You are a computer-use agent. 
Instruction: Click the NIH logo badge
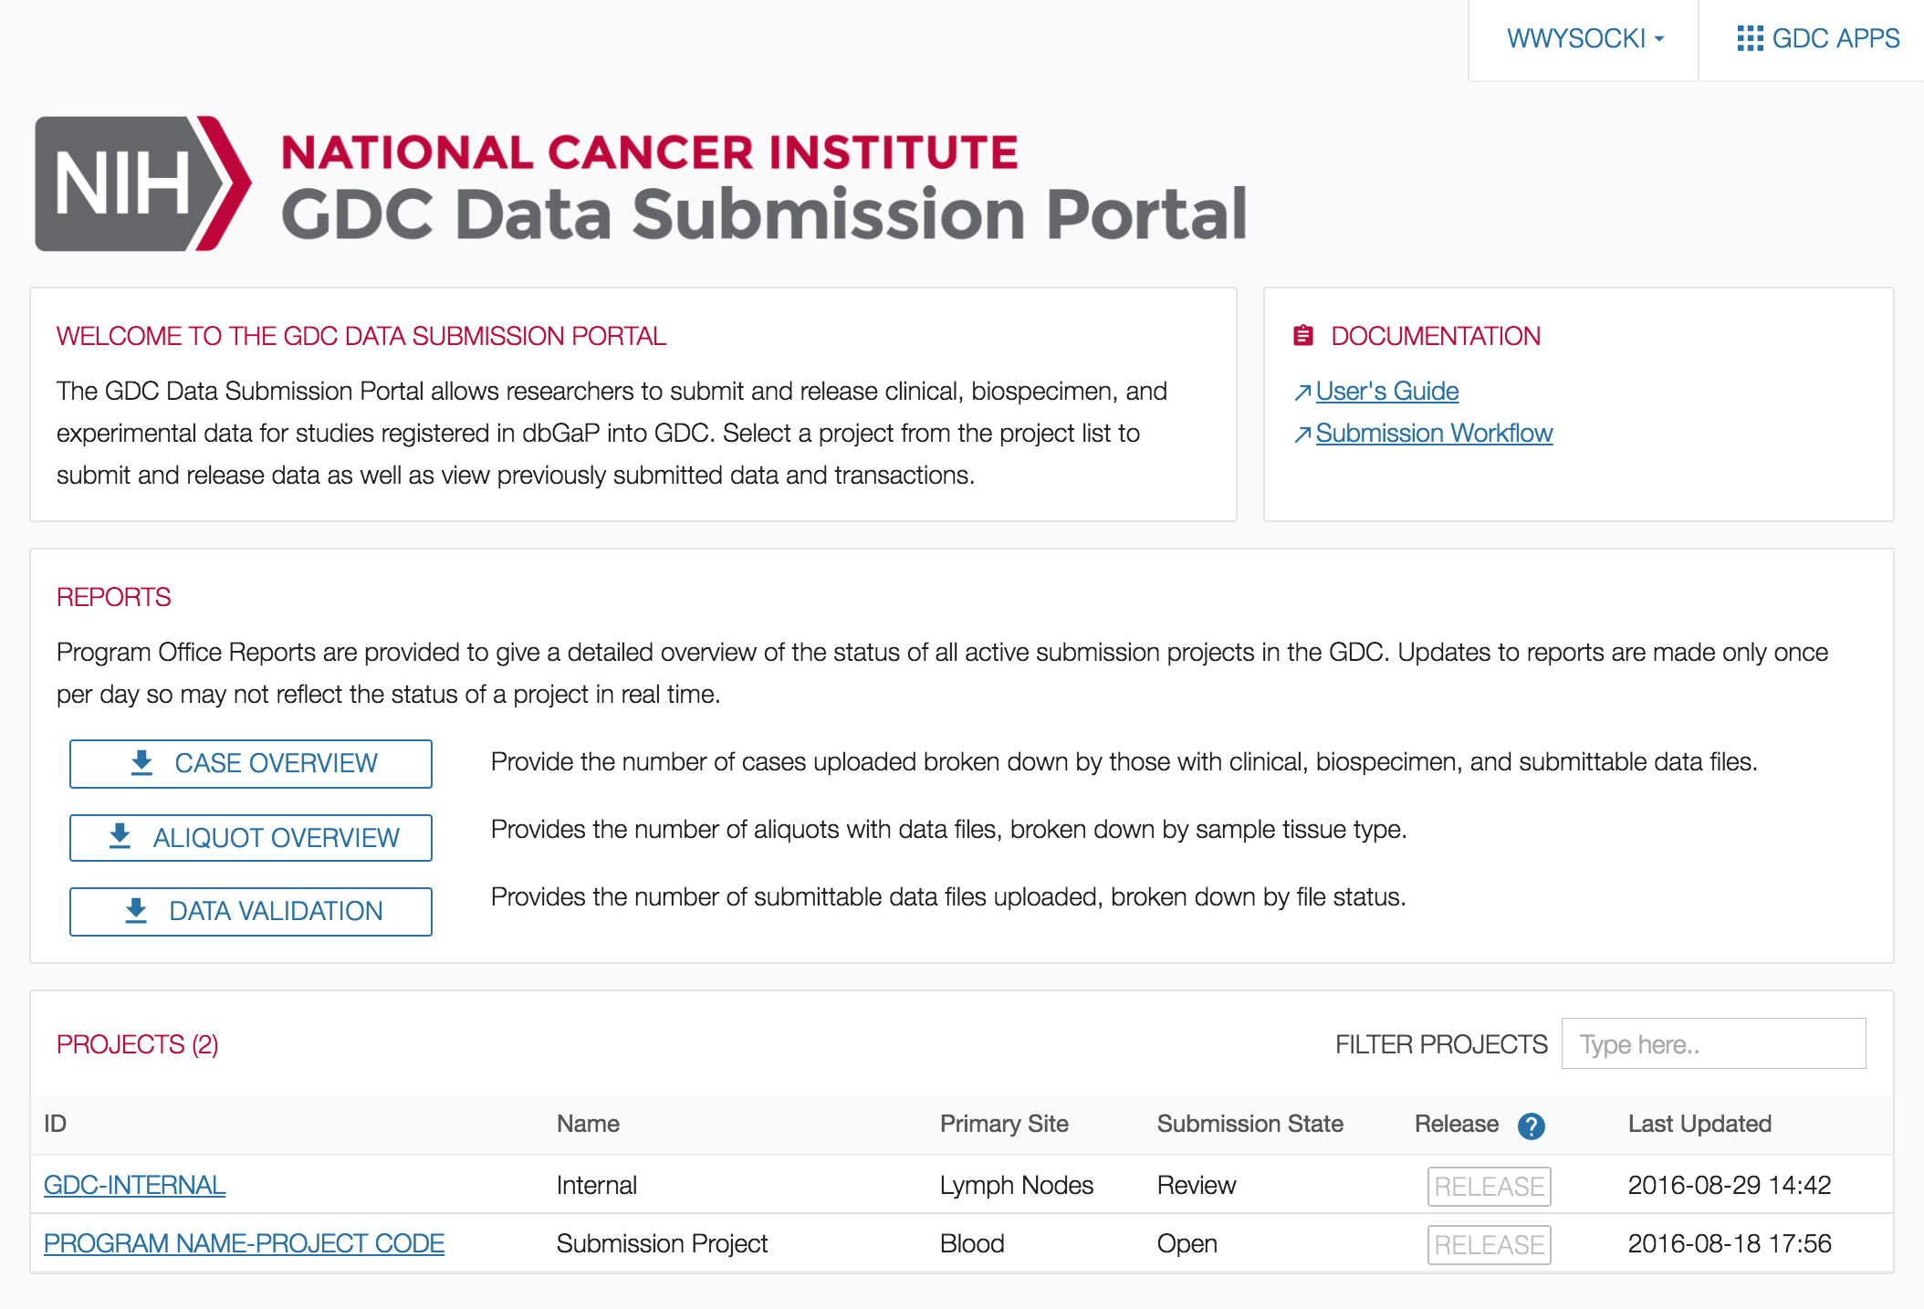point(142,183)
